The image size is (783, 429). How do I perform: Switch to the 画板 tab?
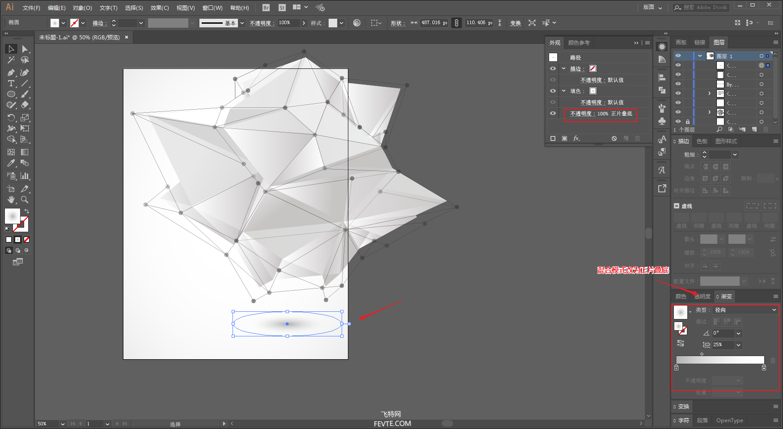click(x=681, y=42)
